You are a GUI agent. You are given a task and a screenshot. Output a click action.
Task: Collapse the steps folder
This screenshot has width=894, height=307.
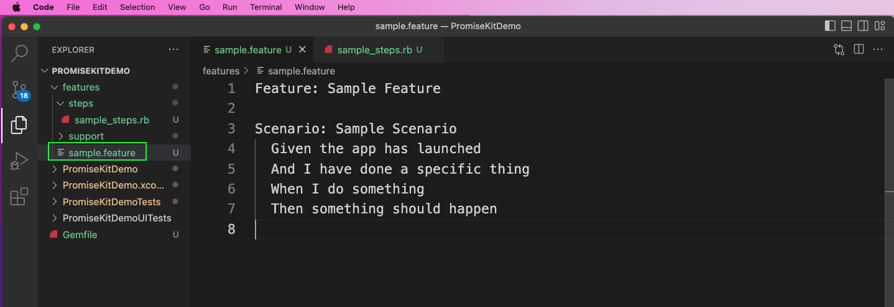[61, 104]
